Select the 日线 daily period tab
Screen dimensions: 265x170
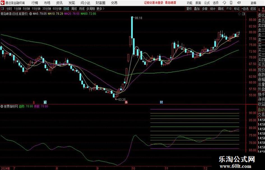(66, 9)
